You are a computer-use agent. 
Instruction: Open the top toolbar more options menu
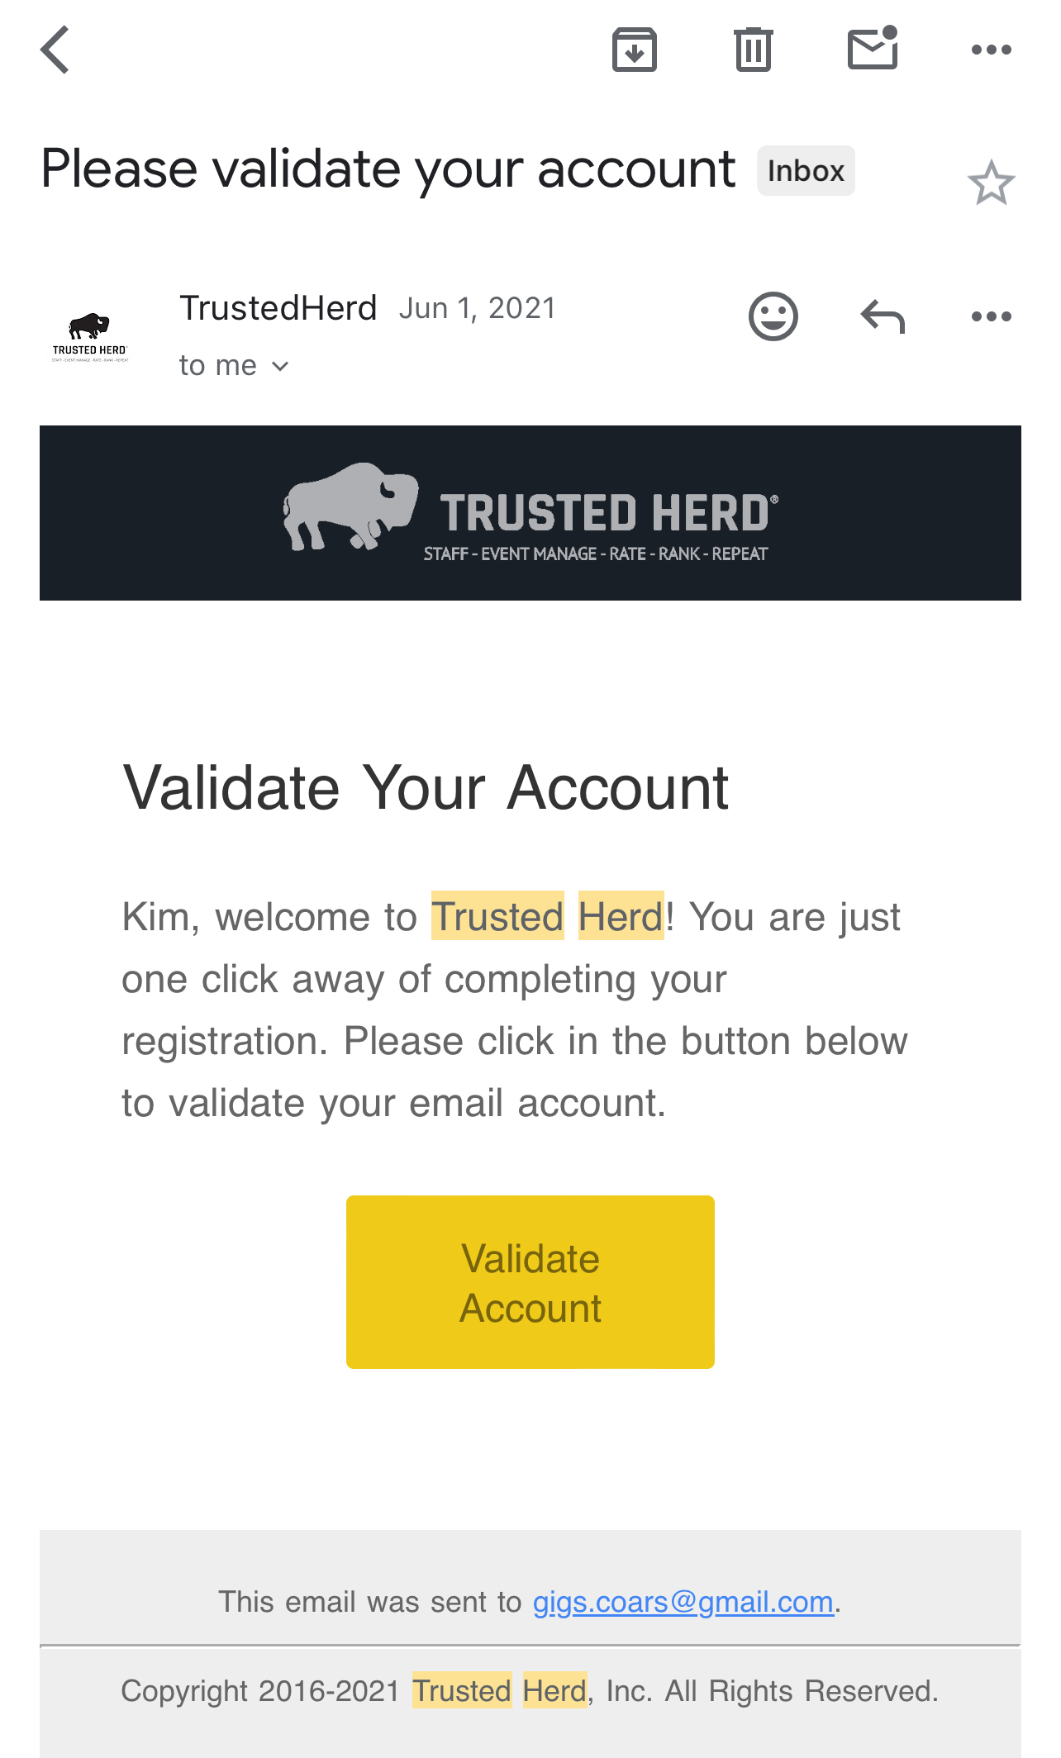pos(991,50)
